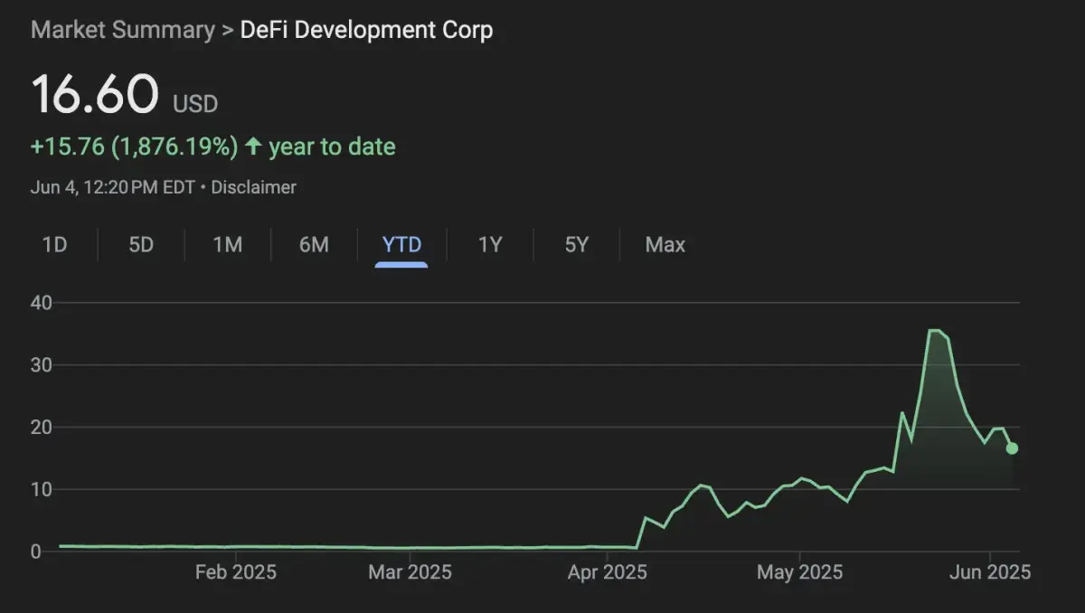Open the Market Summary breadcrumb link
Viewport: 1085px width, 613px height.
122,29
